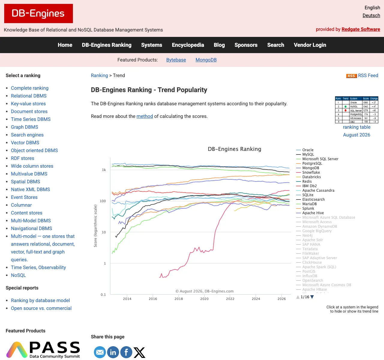Visit featured product MongoDB

206,60
